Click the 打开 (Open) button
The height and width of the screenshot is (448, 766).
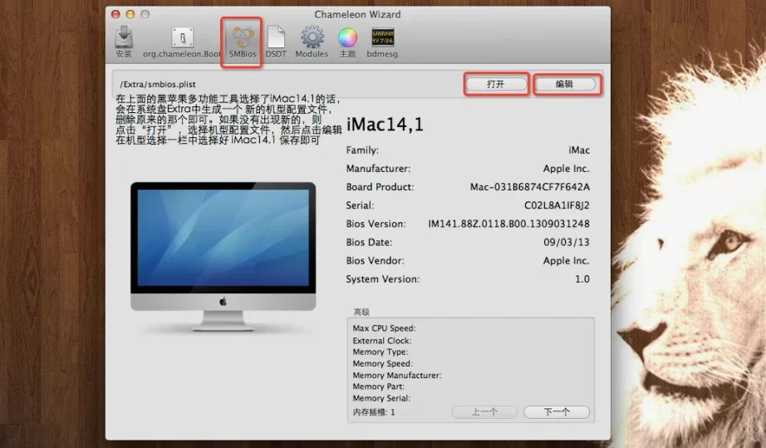pos(496,84)
